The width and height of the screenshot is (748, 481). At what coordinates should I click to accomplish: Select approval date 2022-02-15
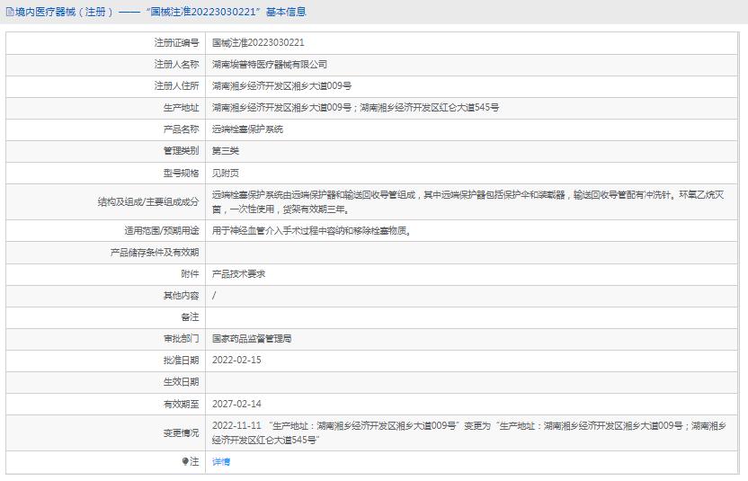click(x=236, y=361)
